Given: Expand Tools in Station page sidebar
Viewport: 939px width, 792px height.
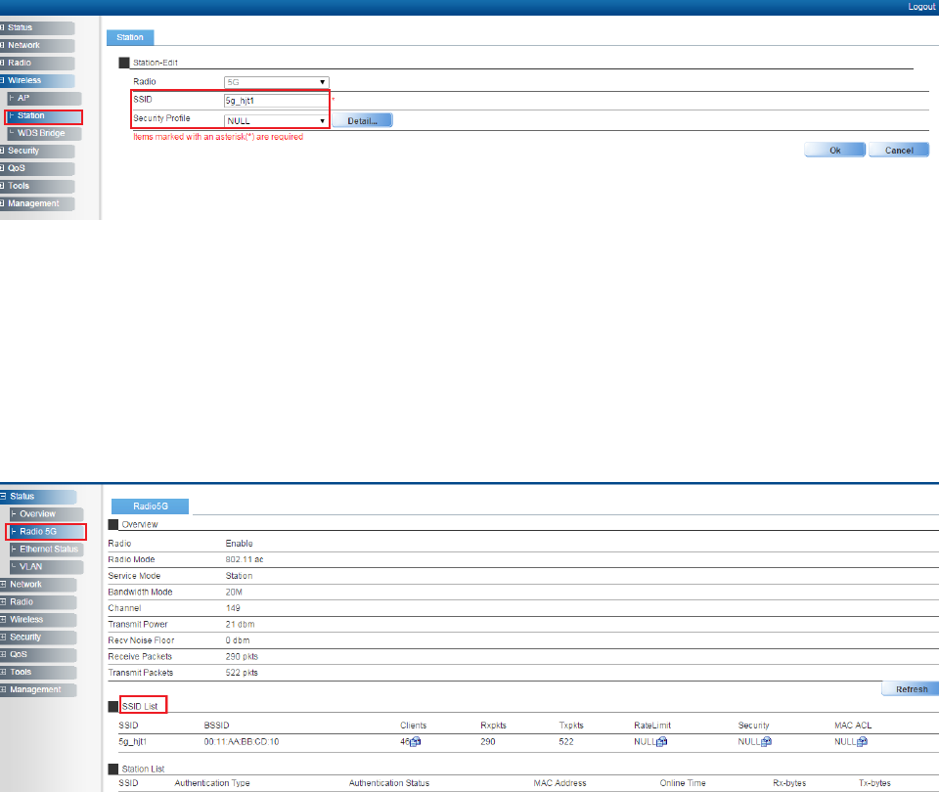Looking at the screenshot, I should pos(37,186).
